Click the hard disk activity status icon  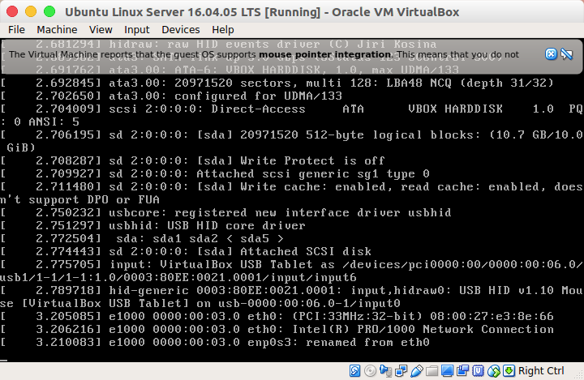click(354, 371)
